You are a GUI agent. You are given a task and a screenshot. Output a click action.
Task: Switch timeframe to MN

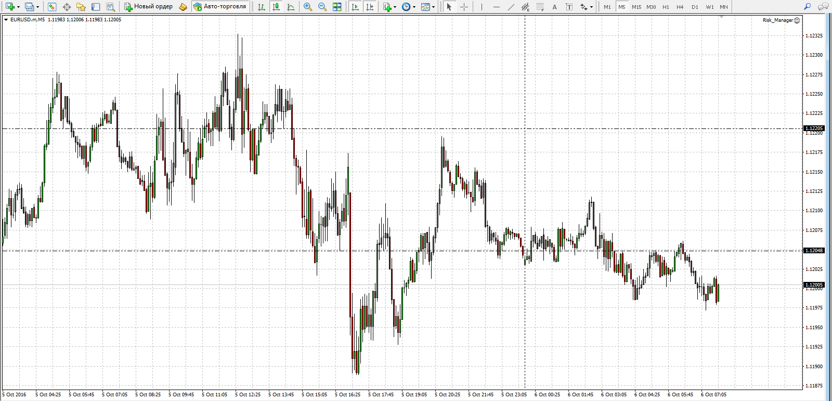[x=724, y=7]
